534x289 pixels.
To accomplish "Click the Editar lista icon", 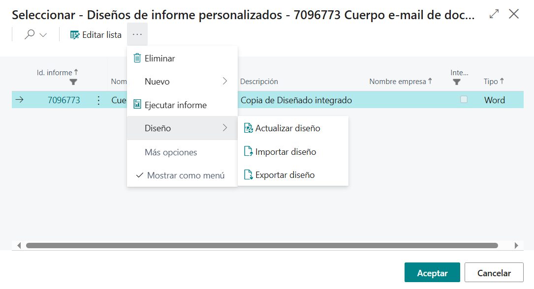I will pos(75,34).
